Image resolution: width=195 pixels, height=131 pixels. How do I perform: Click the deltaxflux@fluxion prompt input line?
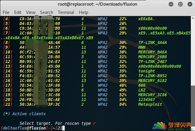[x=33, y=128]
